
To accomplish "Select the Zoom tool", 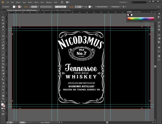I will tap(3, 99).
